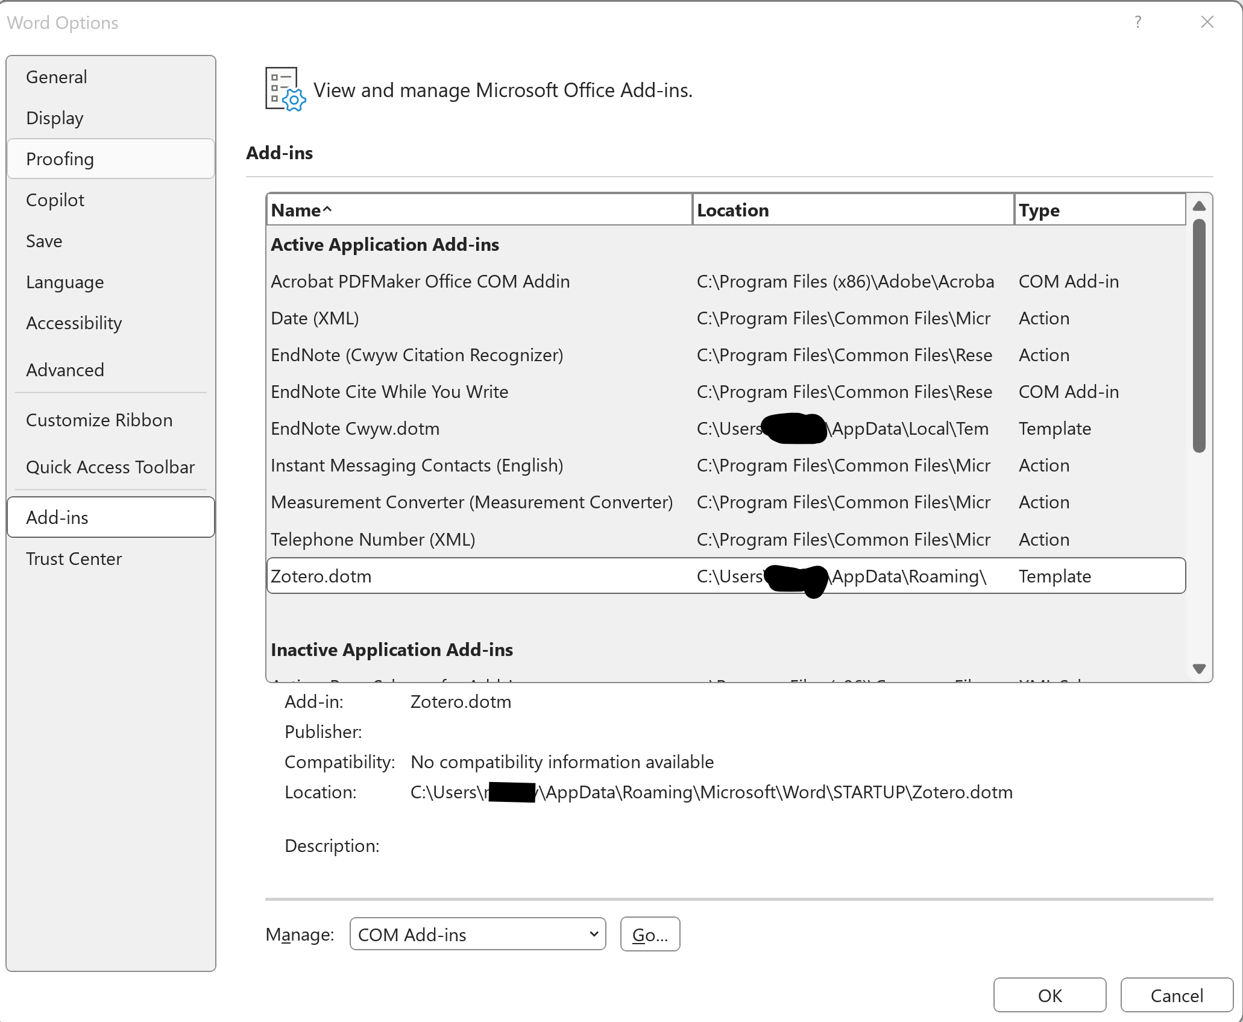
Task: Go to Quick Access Toolbar settings
Action: click(111, 467)
